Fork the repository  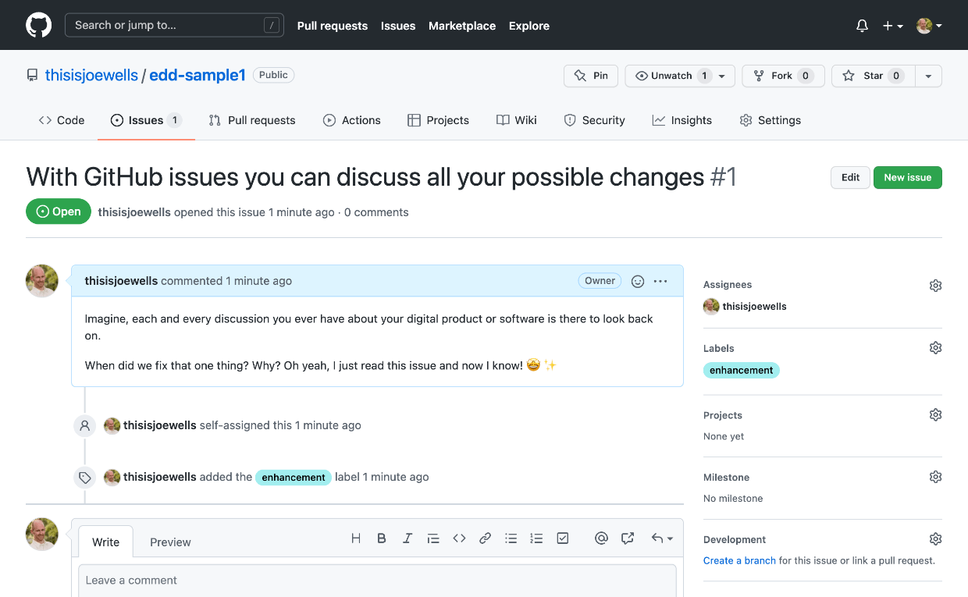783,76
